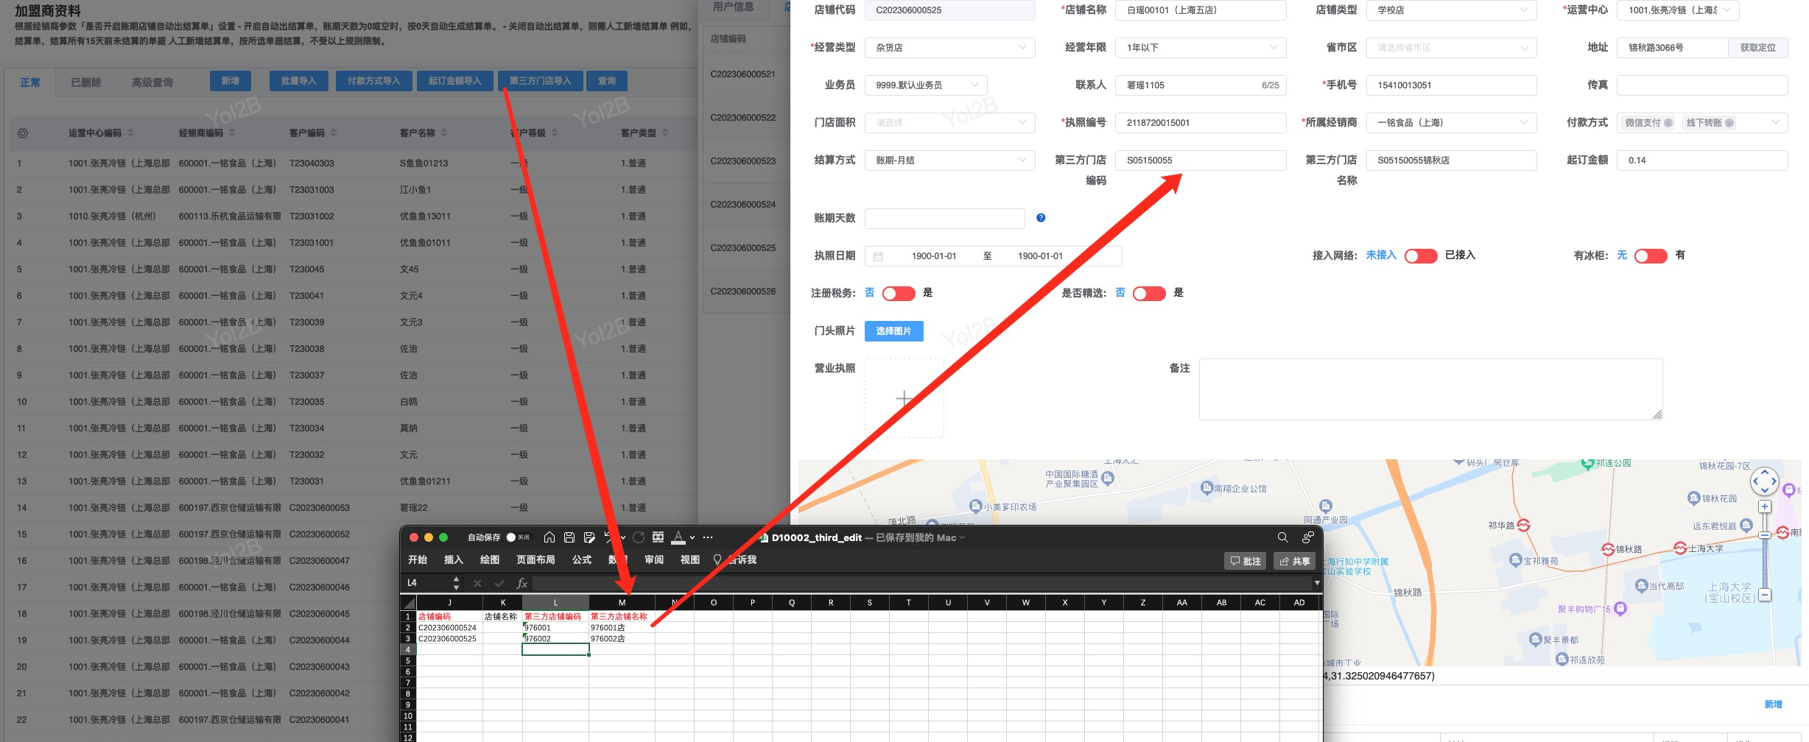The image size is (1809, 742).
Task: Expand the Excel formula bar
Action: [1316, 583]
